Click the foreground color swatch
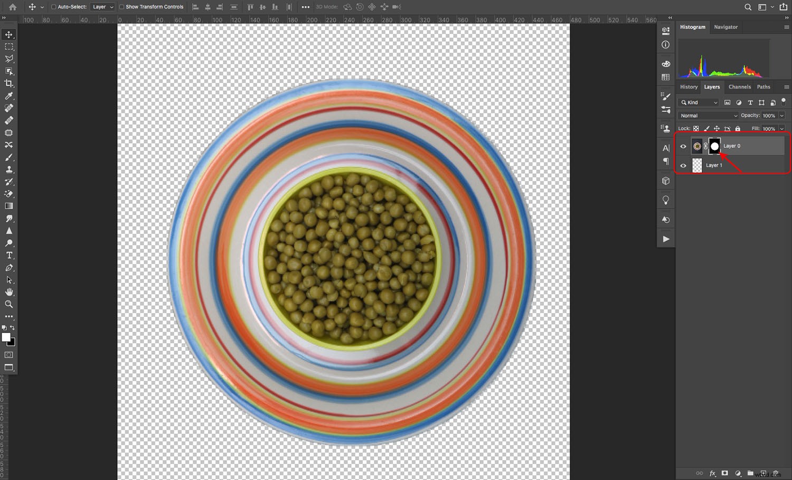The image size is (792, 480). coord(7,338)
